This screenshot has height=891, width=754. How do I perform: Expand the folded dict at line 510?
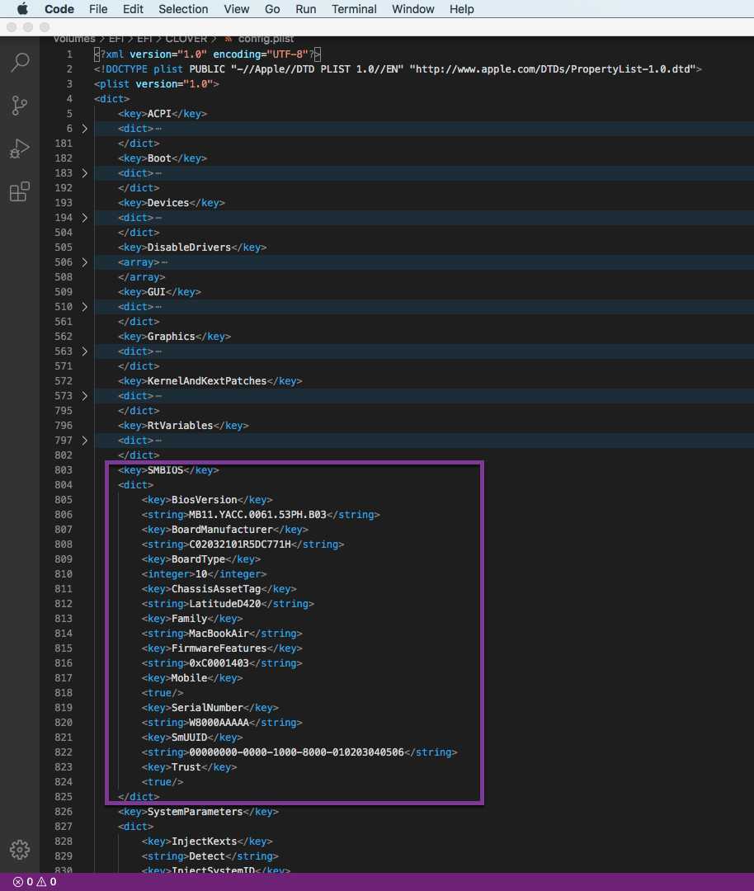[x=85, y=307]
